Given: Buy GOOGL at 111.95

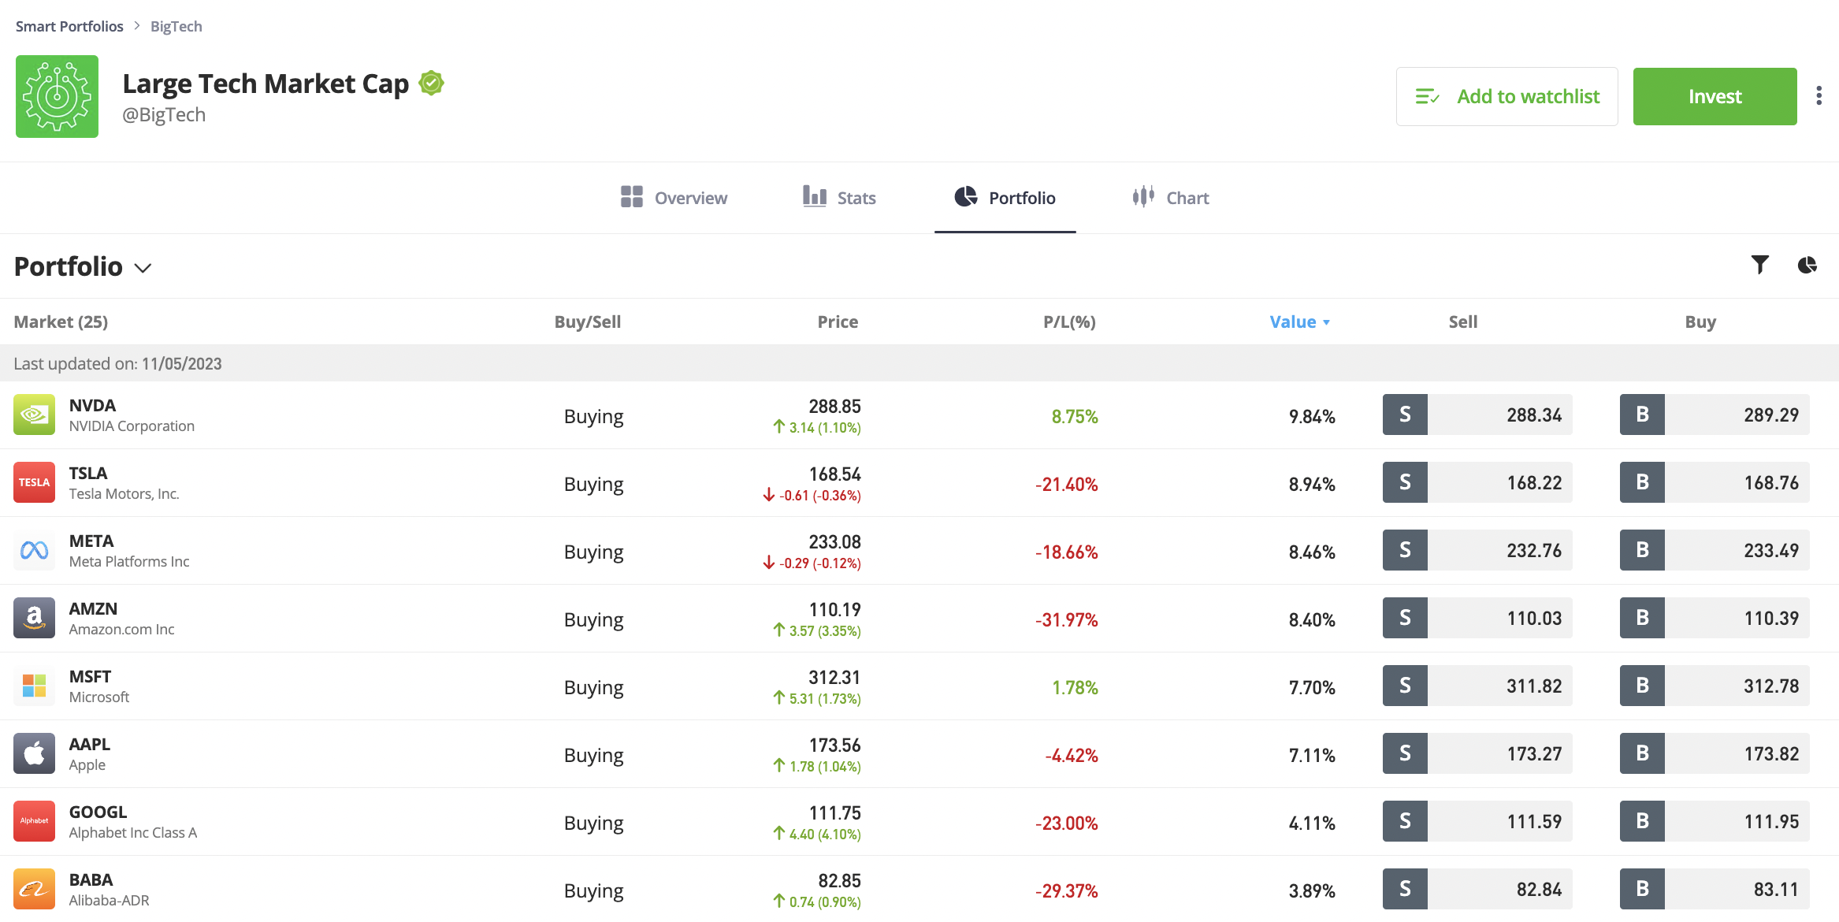Looking at the screenshot, I should [1715, 821].
